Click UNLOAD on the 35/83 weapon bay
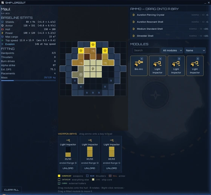Screen dimensions: 211x195 pyautogui.click(x=68, y=168)
